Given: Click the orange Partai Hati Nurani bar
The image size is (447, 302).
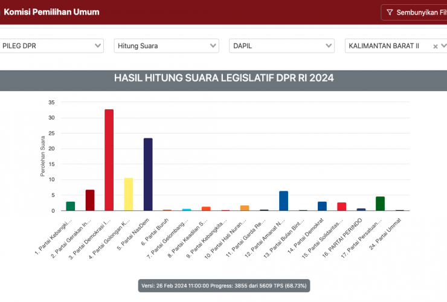Looking at the screenshot, I should pyautogui.click(x=245, y=208).
